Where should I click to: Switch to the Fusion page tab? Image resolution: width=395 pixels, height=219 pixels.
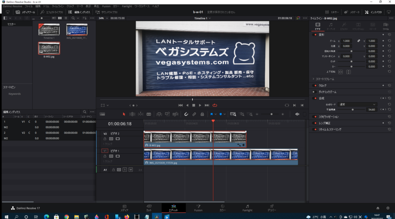tap(198, 208)
